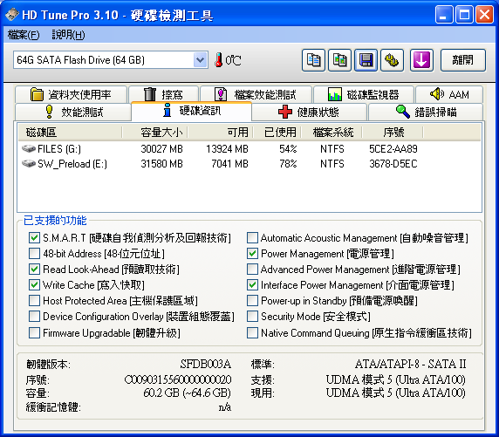Click the red cross icon on 健康狀態 tab
The width and height of the screenshot is (499, 437).
[284, 112]
